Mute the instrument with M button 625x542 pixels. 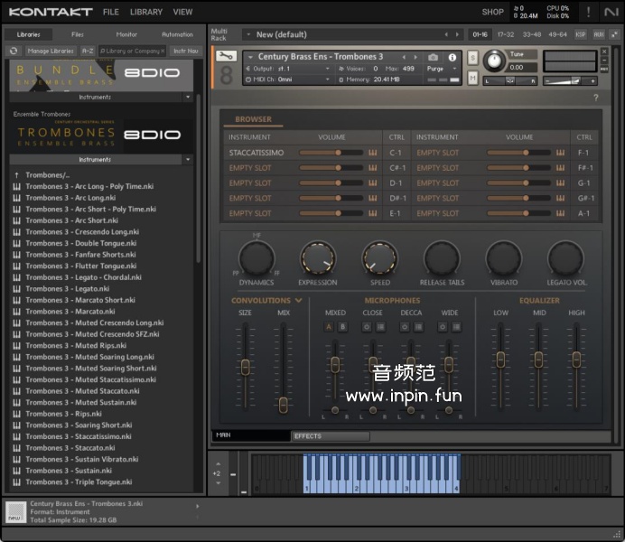click(473, 79)
